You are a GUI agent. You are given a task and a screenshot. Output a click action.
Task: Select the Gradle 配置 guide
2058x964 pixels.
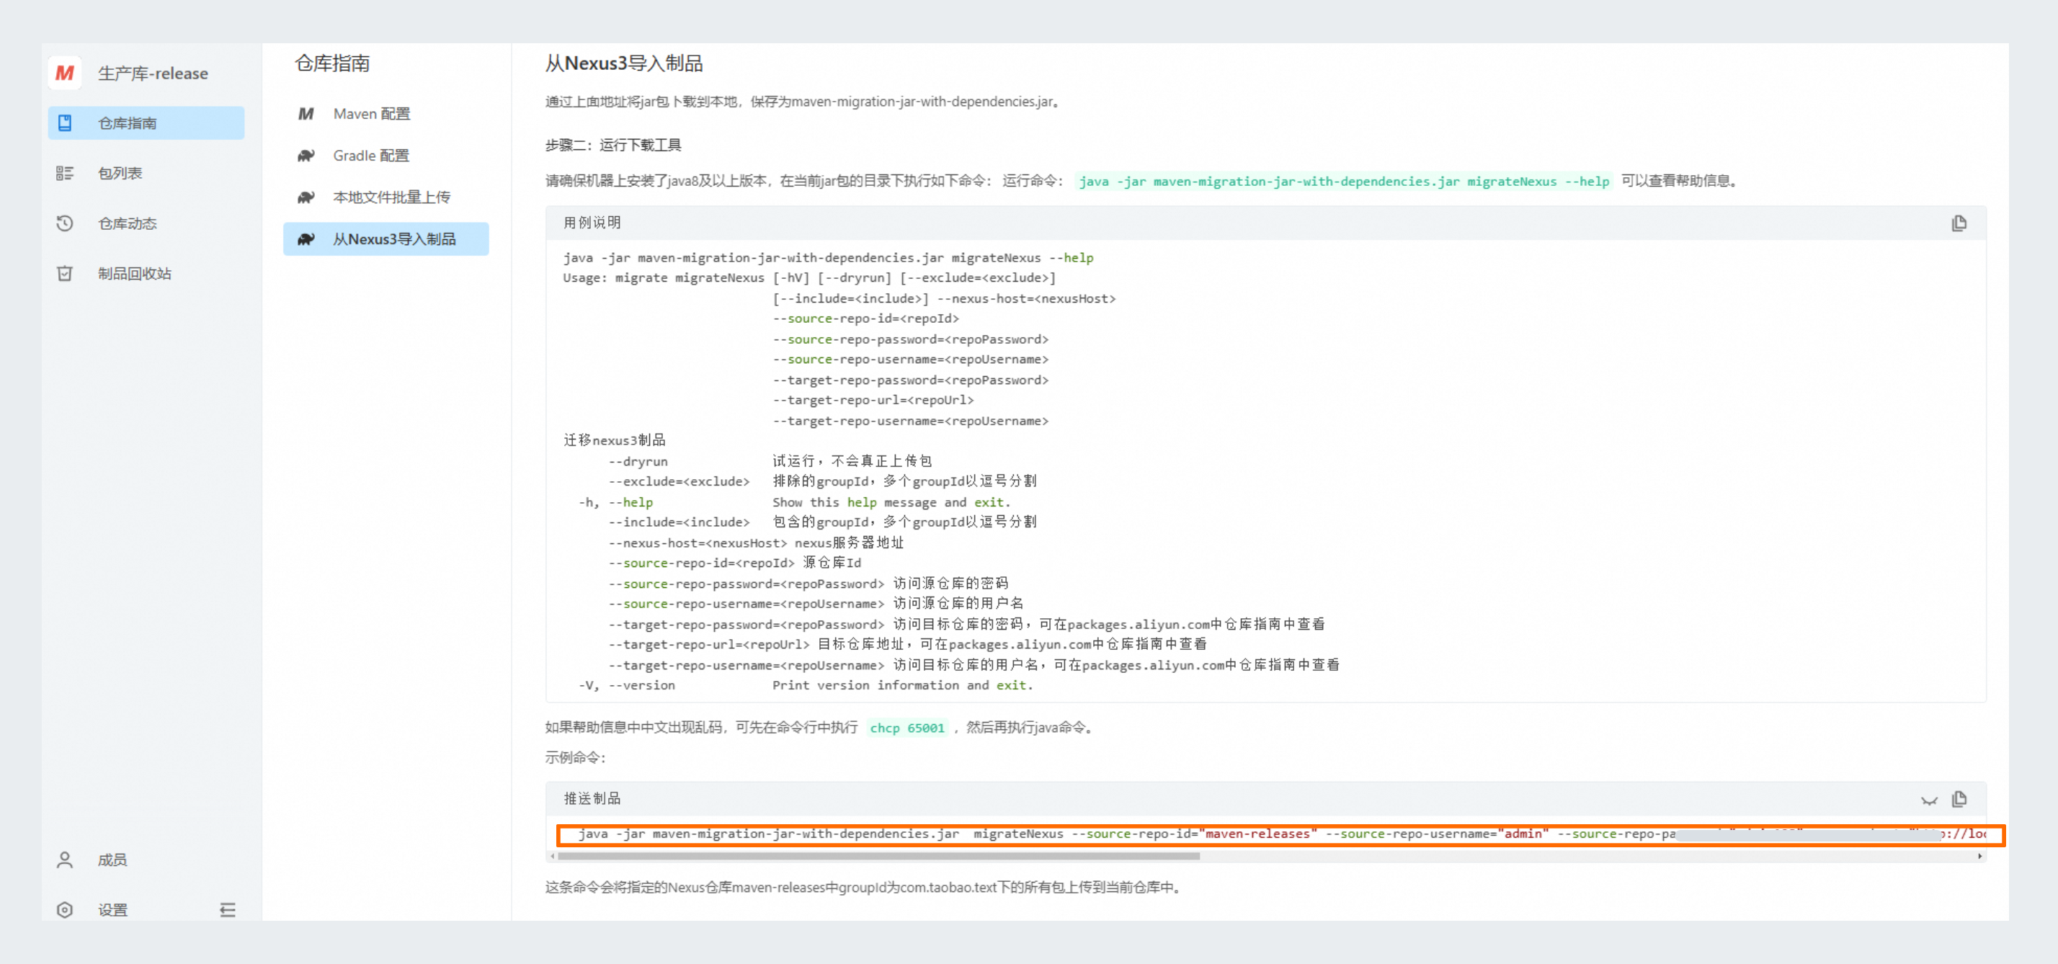(x=386, y=156)
